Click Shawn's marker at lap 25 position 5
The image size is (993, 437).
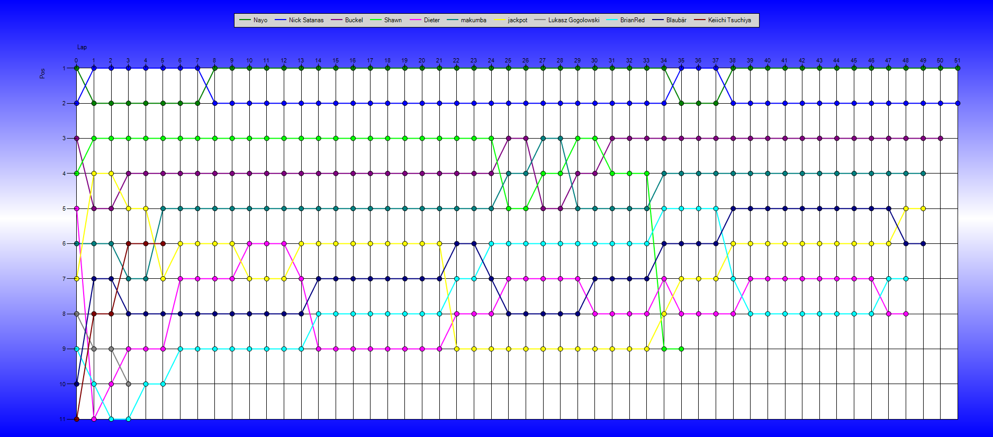click(508, 208)
